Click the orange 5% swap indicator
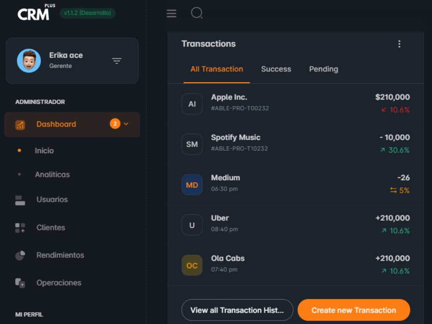Screen dimensions: 432x324 [x=400, y=190]
